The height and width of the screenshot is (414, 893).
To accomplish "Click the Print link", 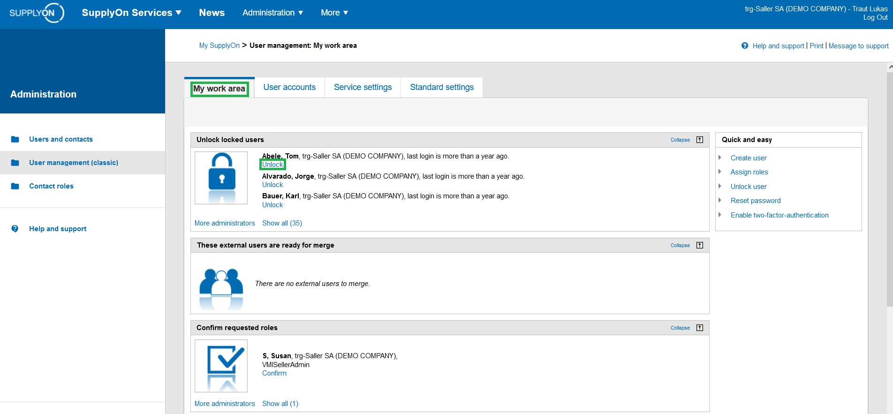I will tap(816, 46).
